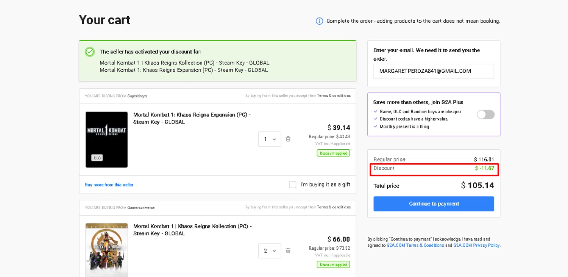The height and width of the screenshot is (277, 568).
Task: Click the "Complete the order" notice text
Action: click(x=413, y=21)
